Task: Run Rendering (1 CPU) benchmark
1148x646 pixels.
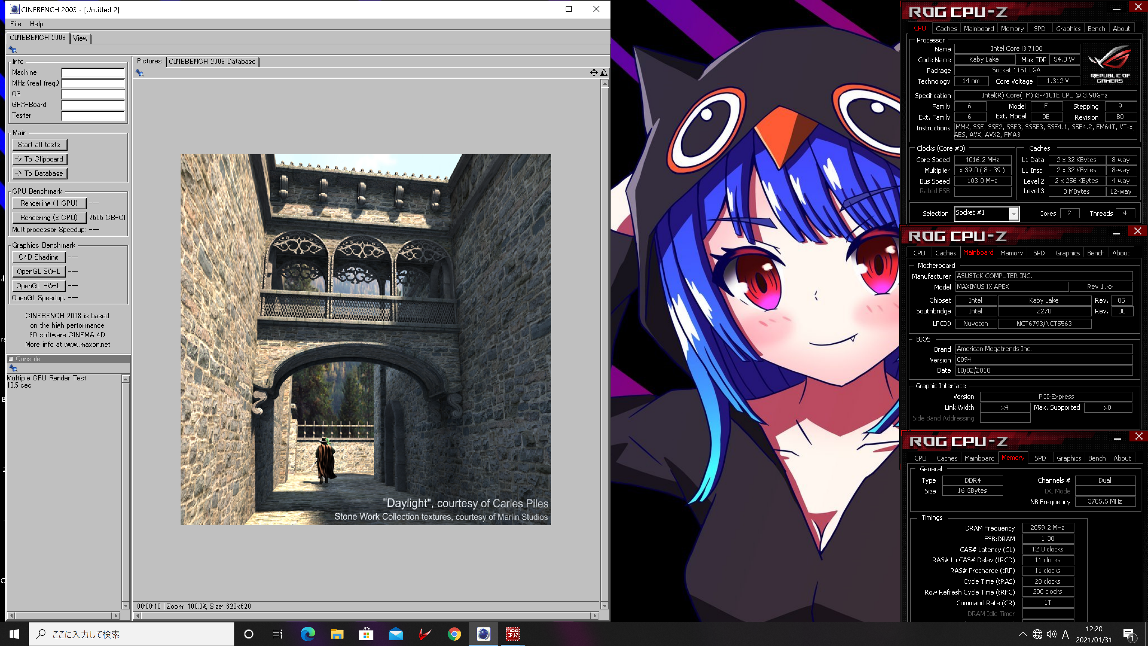Action: [48, 203]
